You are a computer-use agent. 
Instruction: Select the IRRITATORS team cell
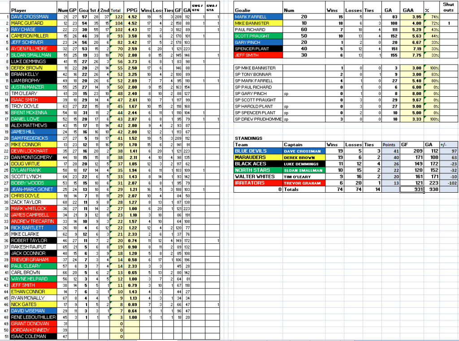coord(258,183)
